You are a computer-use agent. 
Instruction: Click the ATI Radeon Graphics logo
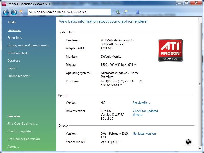[170, 50]
